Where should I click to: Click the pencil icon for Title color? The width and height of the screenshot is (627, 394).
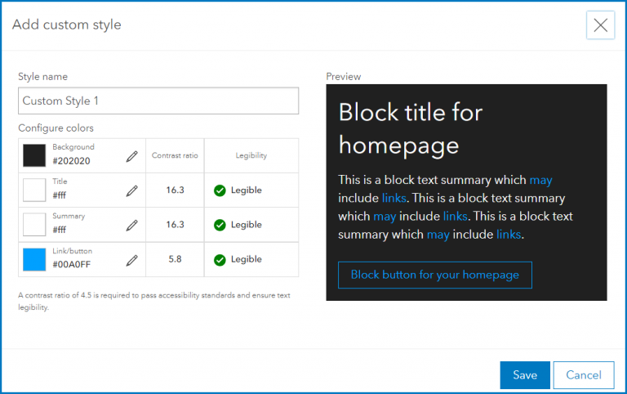131,190
